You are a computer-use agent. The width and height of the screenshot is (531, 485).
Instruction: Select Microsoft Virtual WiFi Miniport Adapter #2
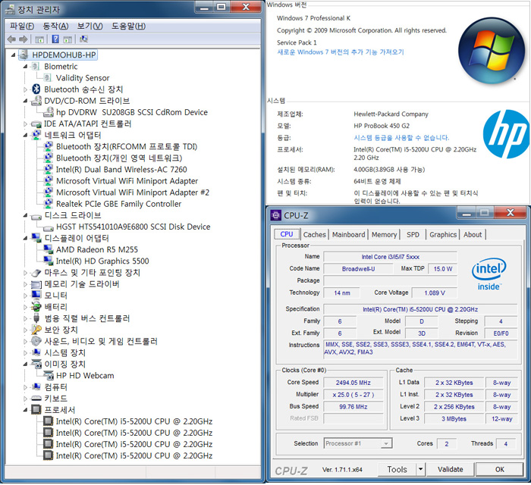(x=133, y=192)
